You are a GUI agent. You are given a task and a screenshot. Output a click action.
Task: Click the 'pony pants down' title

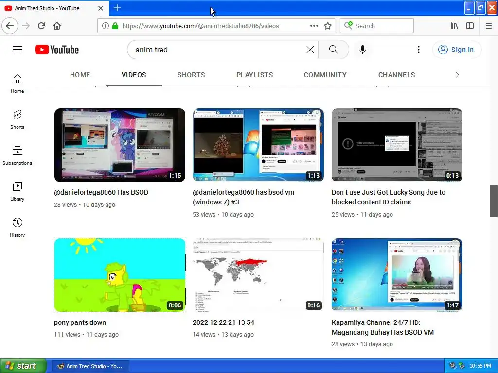80,322
